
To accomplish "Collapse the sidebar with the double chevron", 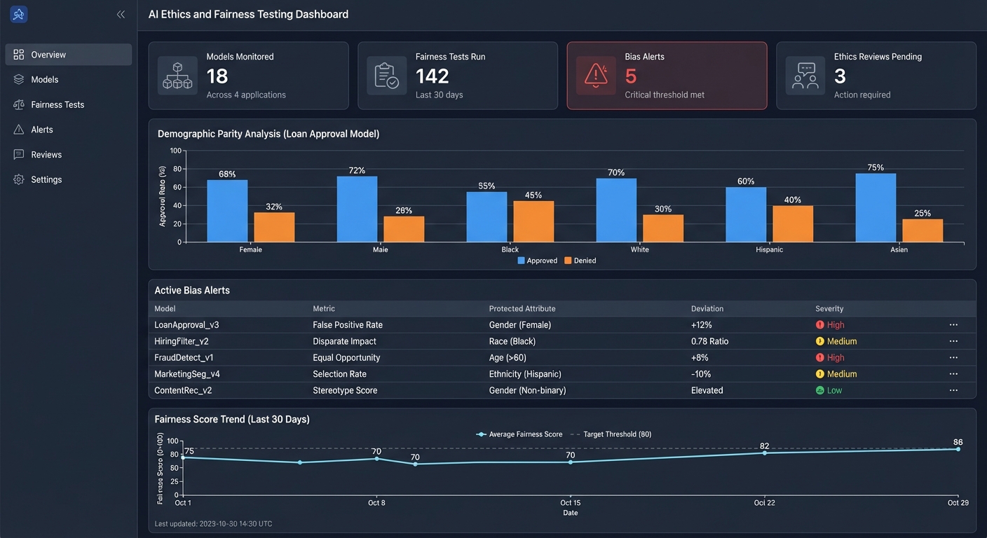I will (120, 13).
